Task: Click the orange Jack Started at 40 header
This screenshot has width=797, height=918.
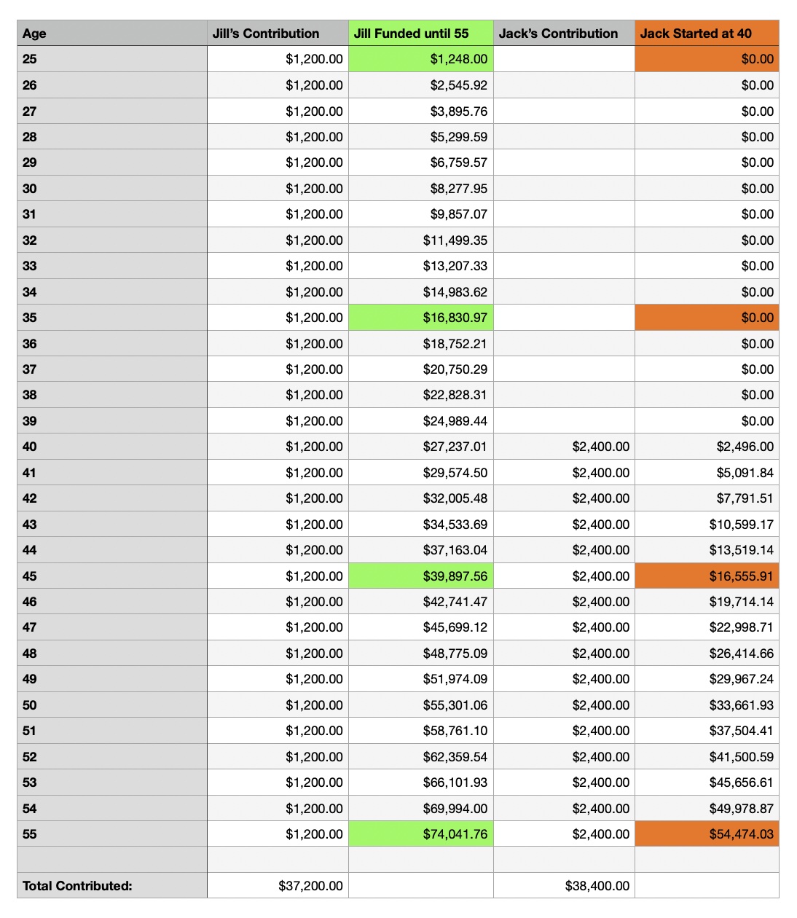Action: [706, 34]
